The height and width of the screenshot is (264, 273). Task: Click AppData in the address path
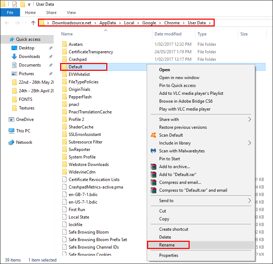pyautogui.click(x=107, y=23)
